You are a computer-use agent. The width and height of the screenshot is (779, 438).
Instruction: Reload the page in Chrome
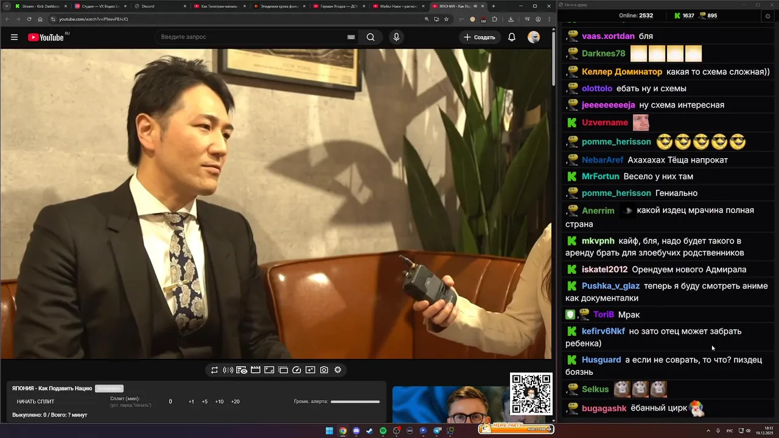tap(29, 19)
